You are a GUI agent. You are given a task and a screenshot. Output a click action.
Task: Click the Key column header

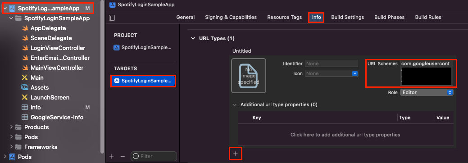(257, 118)
